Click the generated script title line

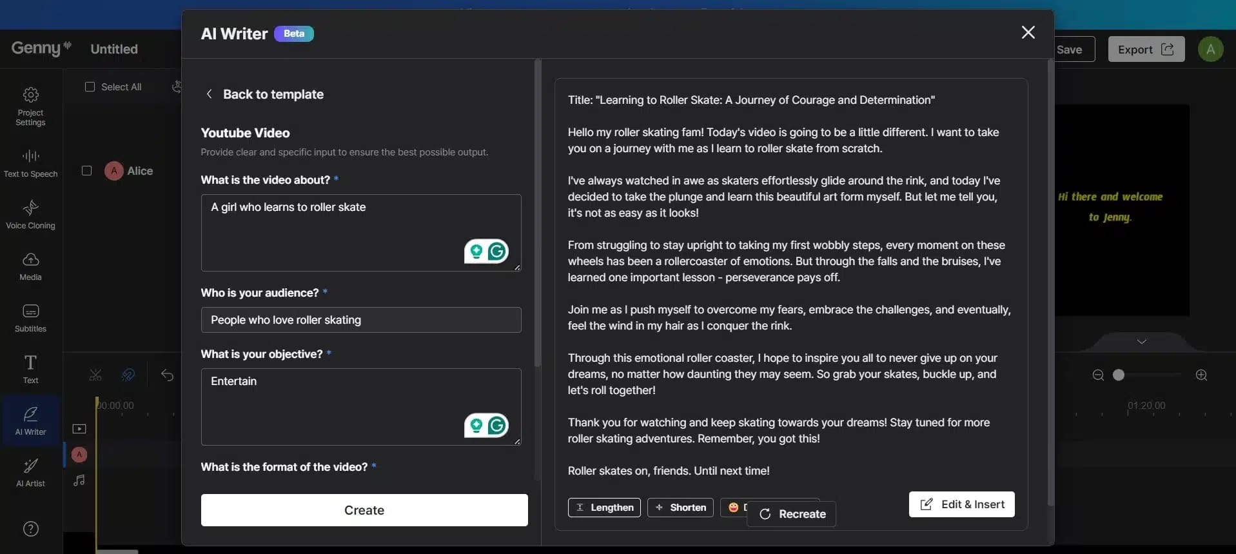coord(751,100)
